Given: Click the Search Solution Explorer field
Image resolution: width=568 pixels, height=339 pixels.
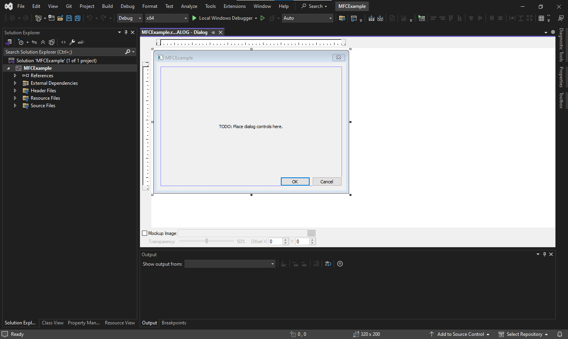Looking at the screenshot, I should [63, 52].
